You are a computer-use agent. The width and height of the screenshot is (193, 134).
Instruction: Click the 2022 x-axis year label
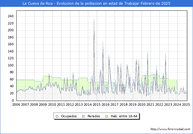tap(159, 105)
